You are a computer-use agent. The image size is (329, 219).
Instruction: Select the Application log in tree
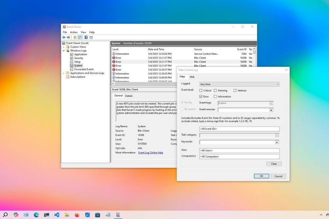pyautogui.click(x=80, y=54)
